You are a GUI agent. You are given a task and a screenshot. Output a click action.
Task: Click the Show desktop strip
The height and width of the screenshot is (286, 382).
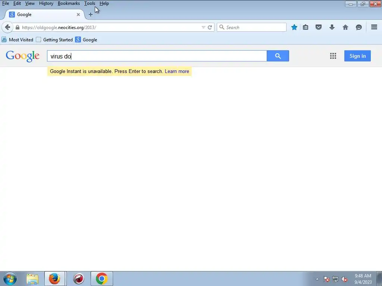(379, 279)
